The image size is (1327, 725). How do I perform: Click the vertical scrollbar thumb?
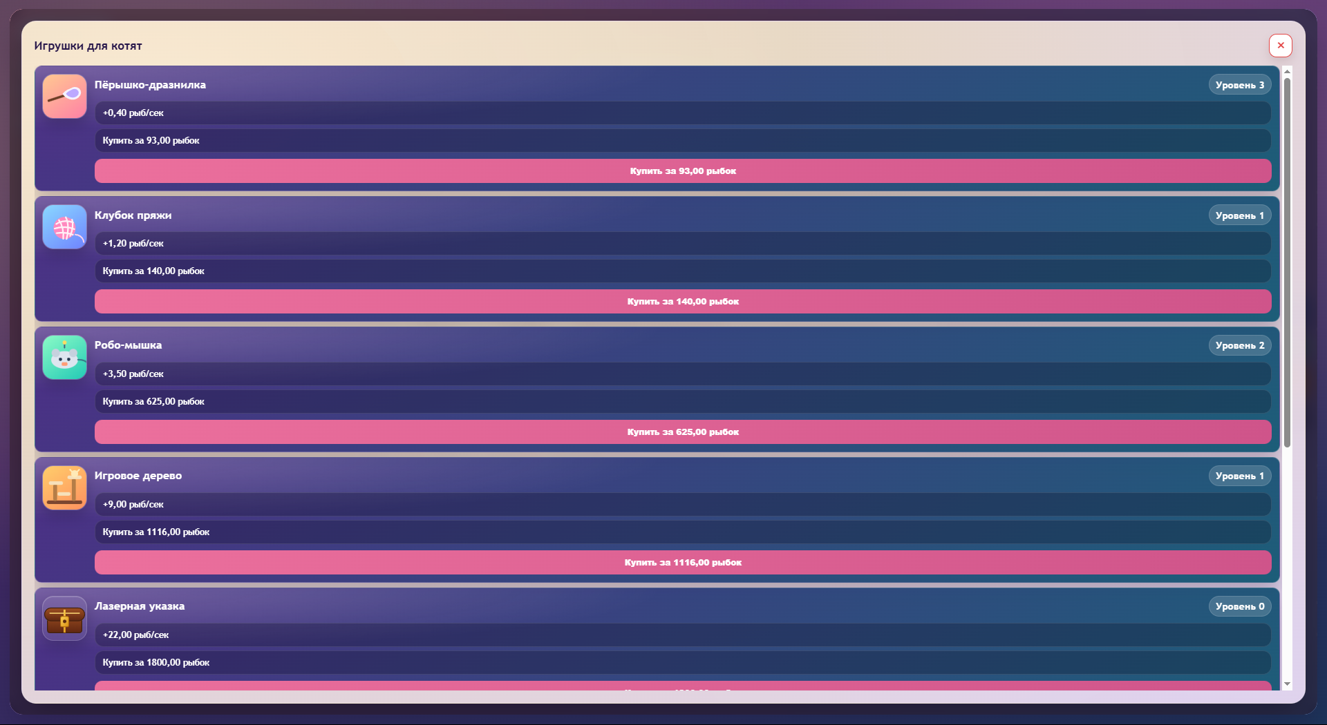point(1287,262)
